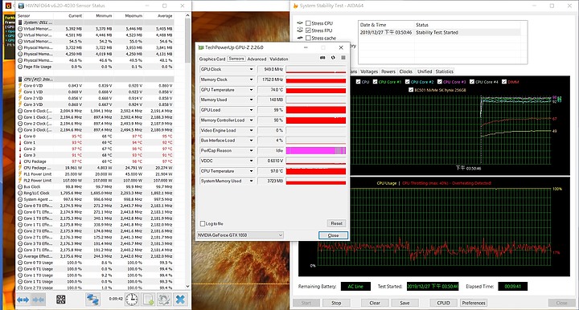Open the GPU-Z hamburger menu icon
Image resolution: width=579 pixels, height=310 pixels.
343,59
